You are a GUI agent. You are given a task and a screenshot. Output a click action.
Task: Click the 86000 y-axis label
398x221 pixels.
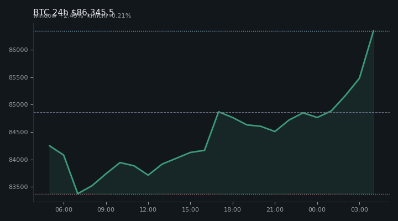(18, 50)
